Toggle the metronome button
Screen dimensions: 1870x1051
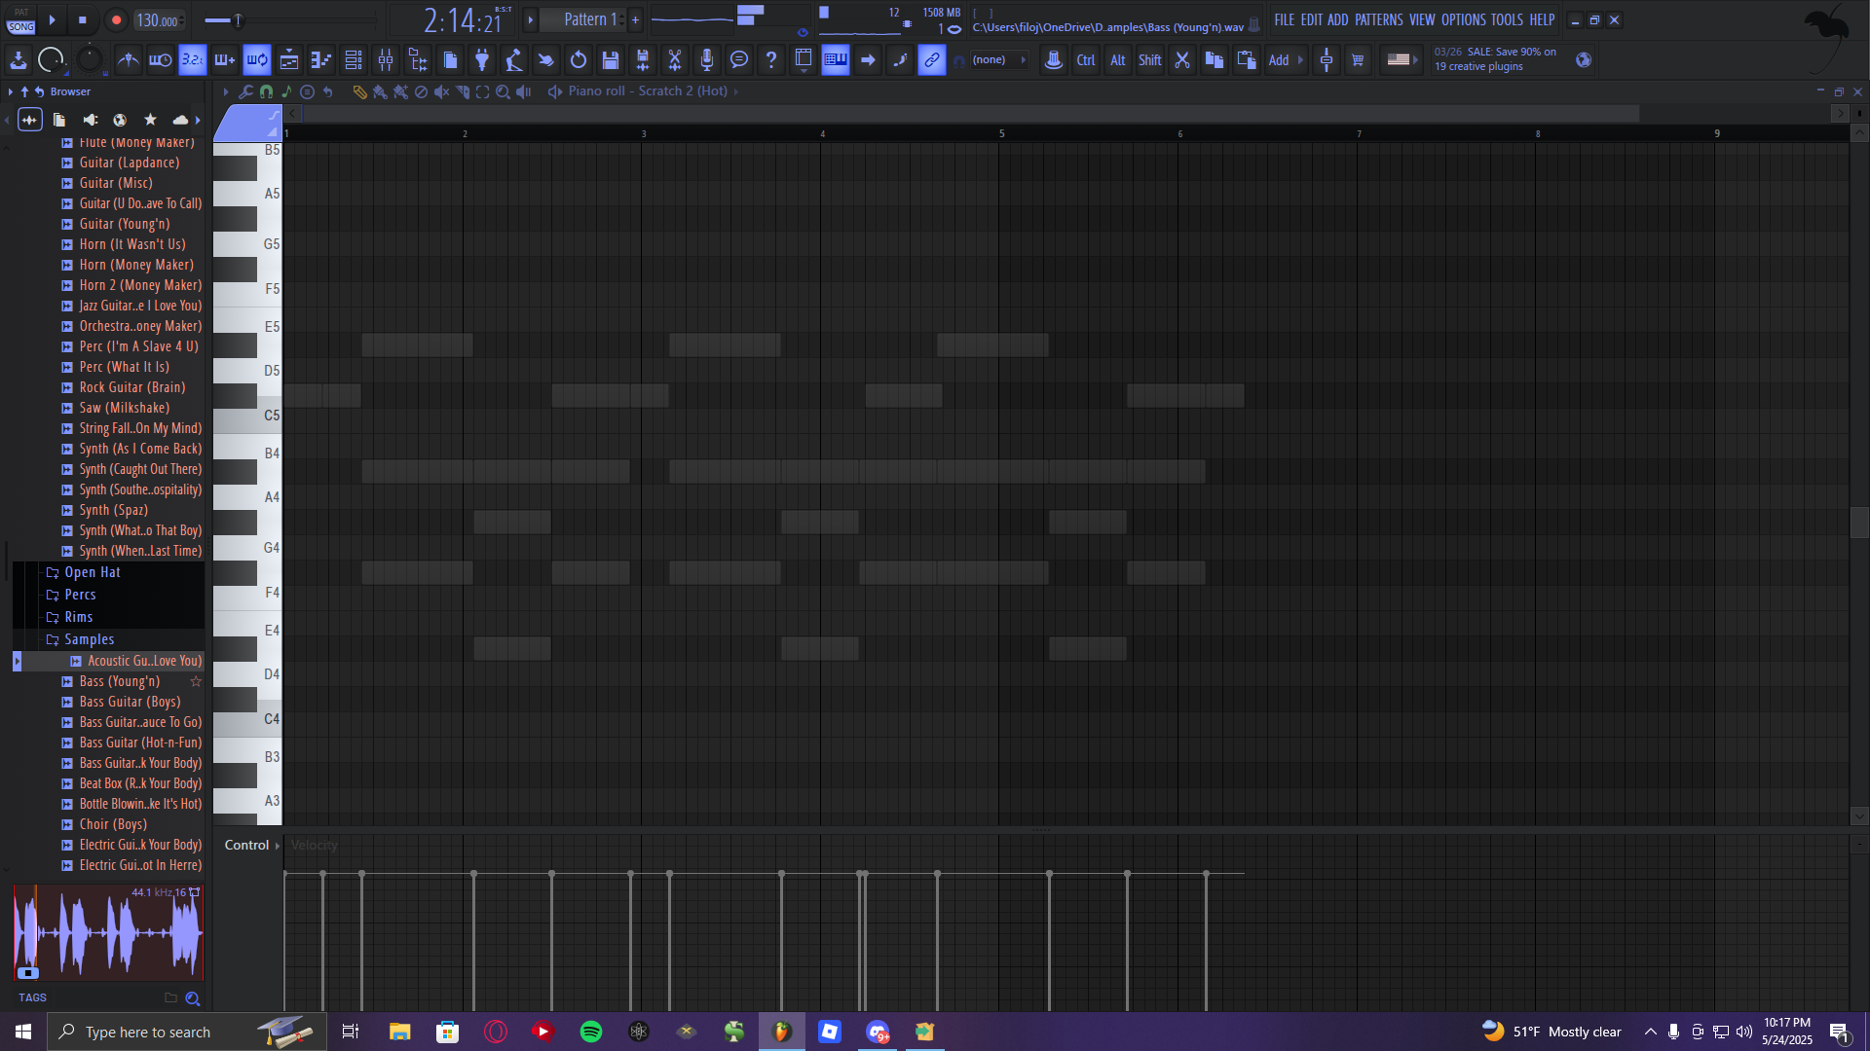click(128, 60)
